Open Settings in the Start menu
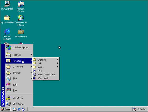The height and width of the screenshot is (112, 148). 19,72
